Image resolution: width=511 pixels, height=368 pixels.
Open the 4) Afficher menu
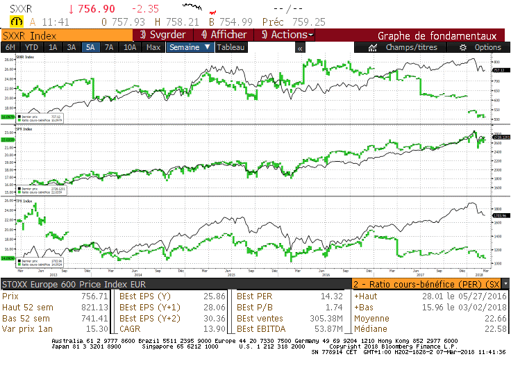click(x=224, y=35)
